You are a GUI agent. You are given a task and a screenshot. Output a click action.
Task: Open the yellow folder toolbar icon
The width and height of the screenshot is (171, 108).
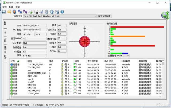click(x=9, y=12)
